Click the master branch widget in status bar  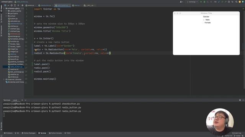[x=238, y=136]
